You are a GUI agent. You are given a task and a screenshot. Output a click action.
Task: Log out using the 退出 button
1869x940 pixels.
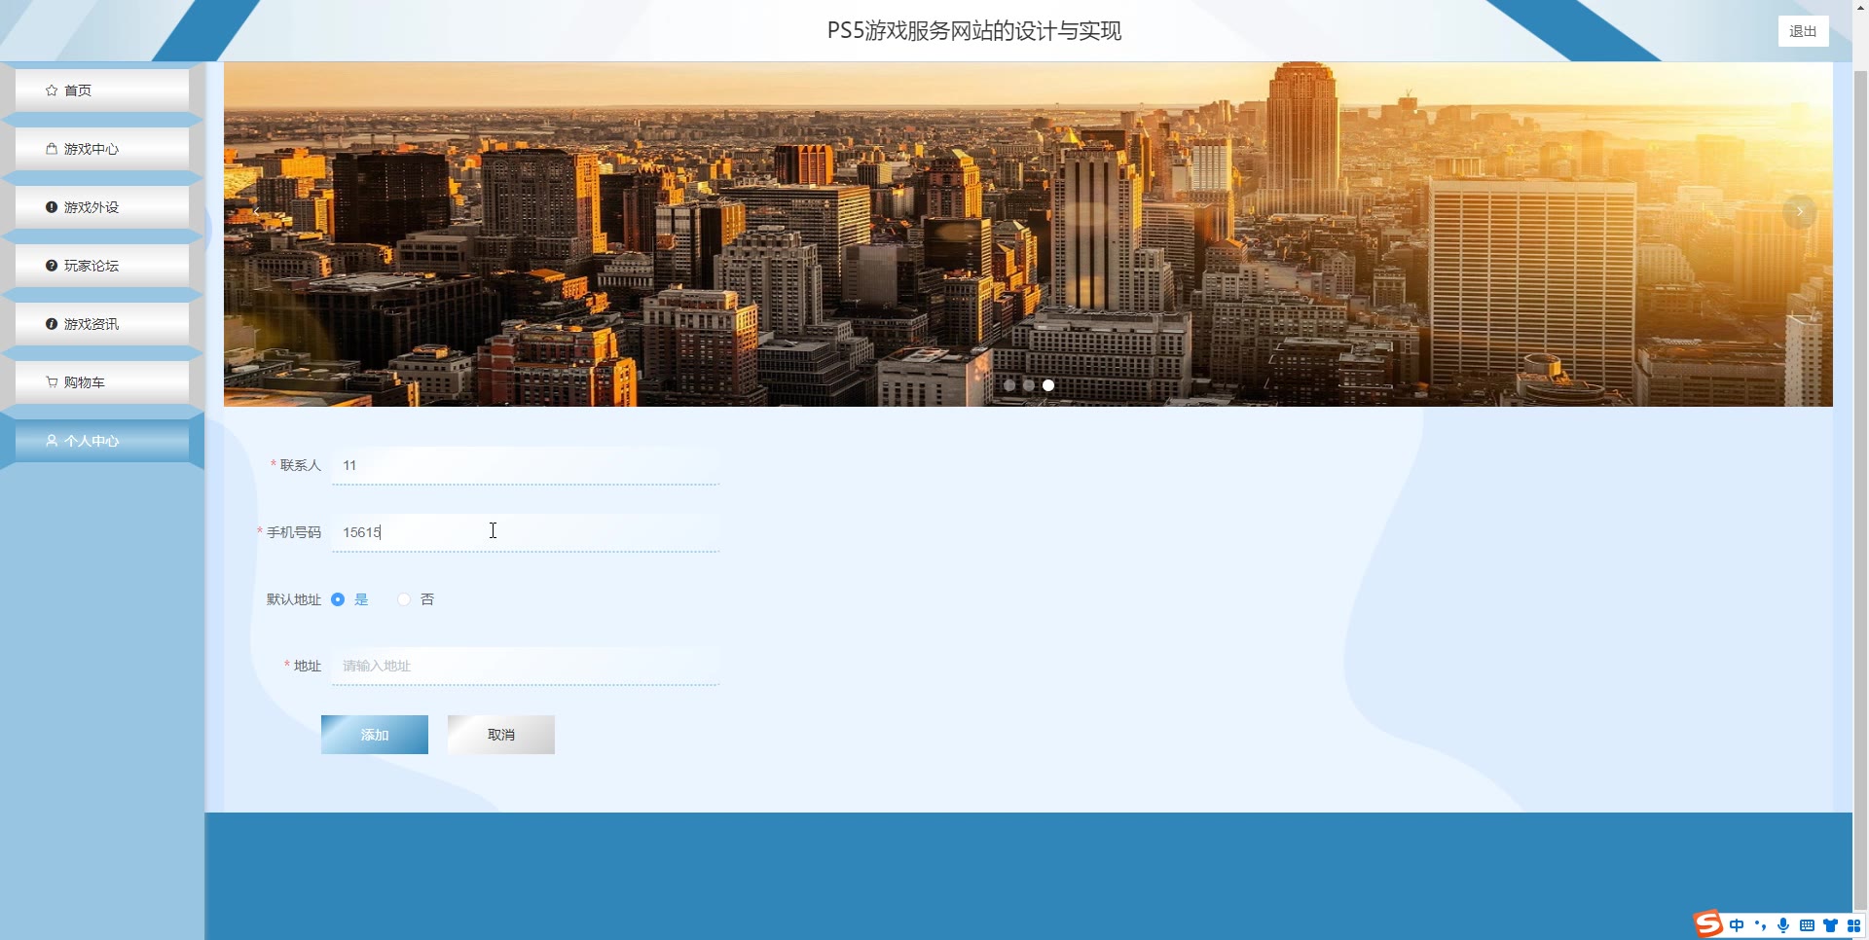[x=1803, y=31]
